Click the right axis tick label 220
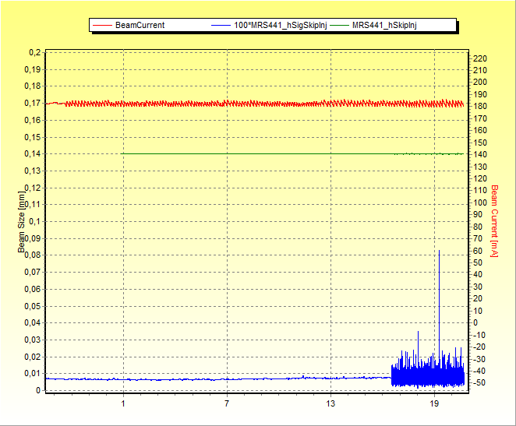This screenshot has width=516, height=426. (481, 58)
